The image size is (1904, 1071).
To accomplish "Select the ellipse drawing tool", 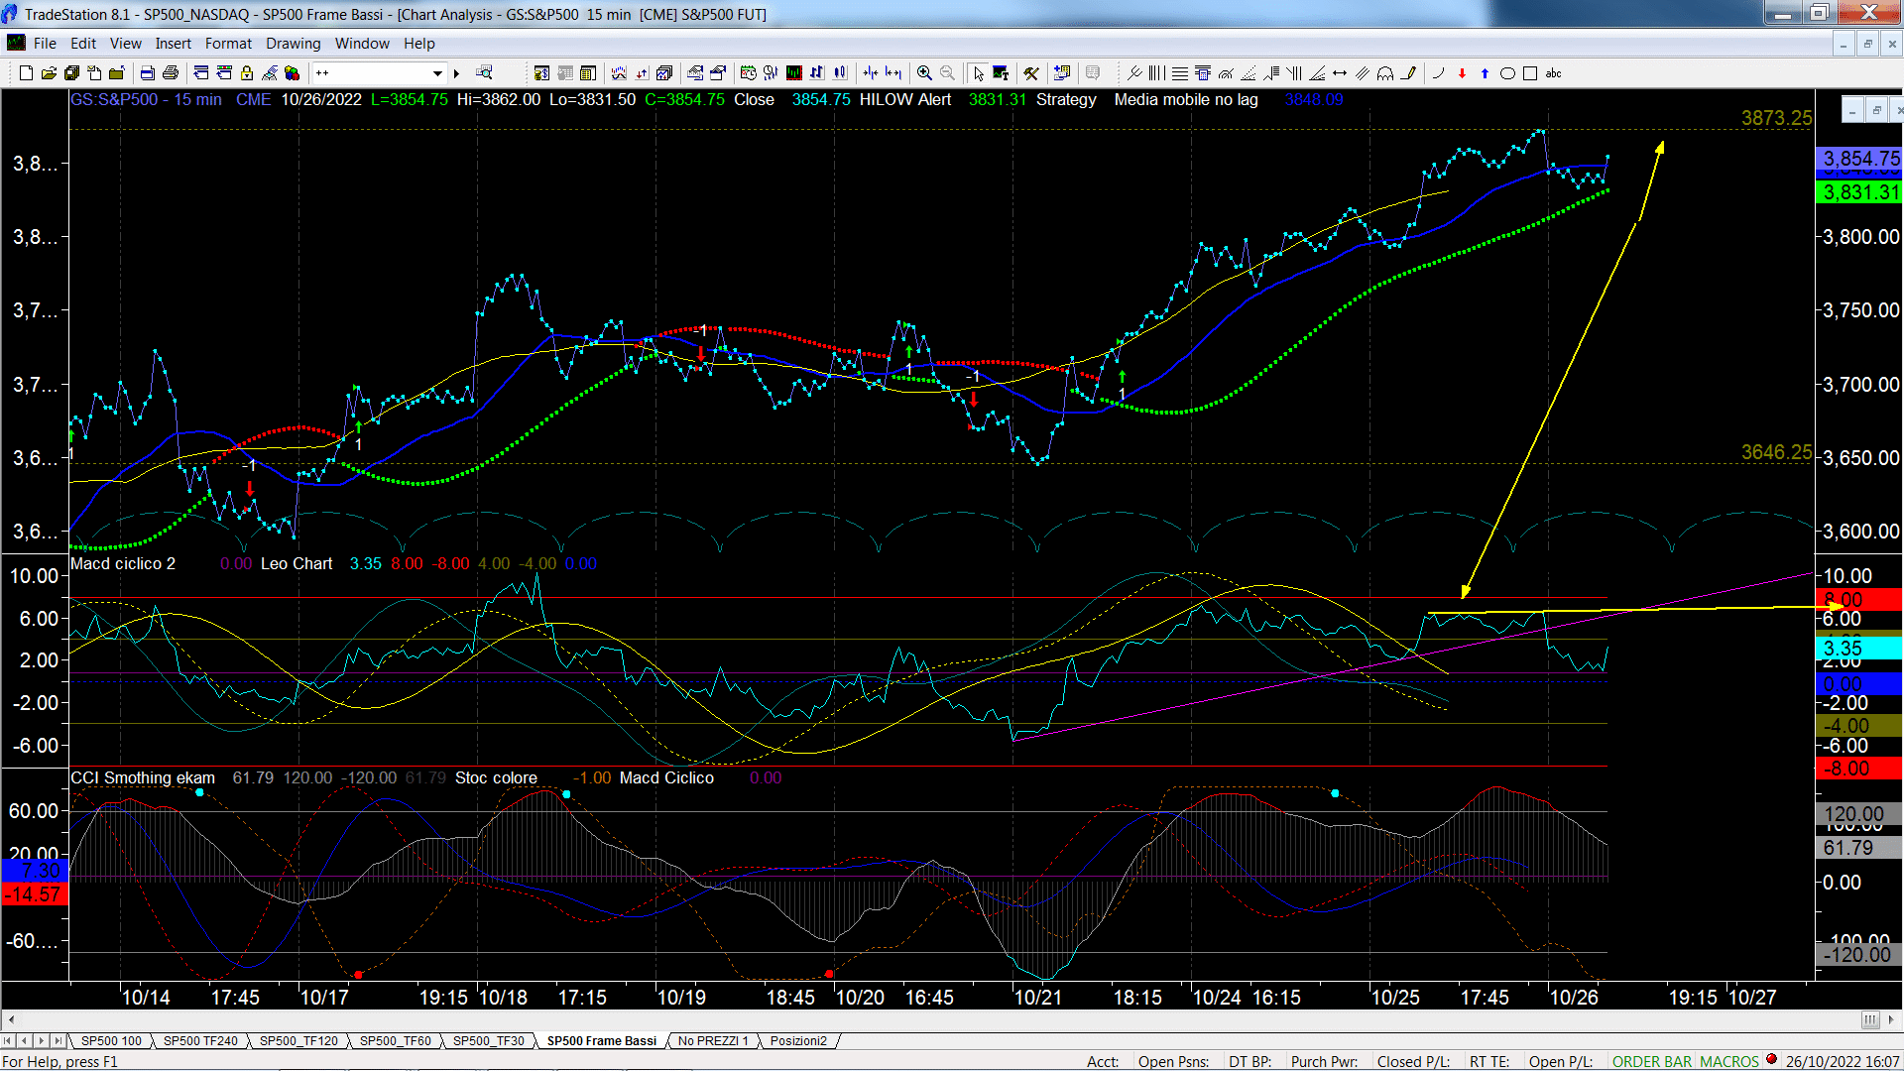I will pos(1507,73).
